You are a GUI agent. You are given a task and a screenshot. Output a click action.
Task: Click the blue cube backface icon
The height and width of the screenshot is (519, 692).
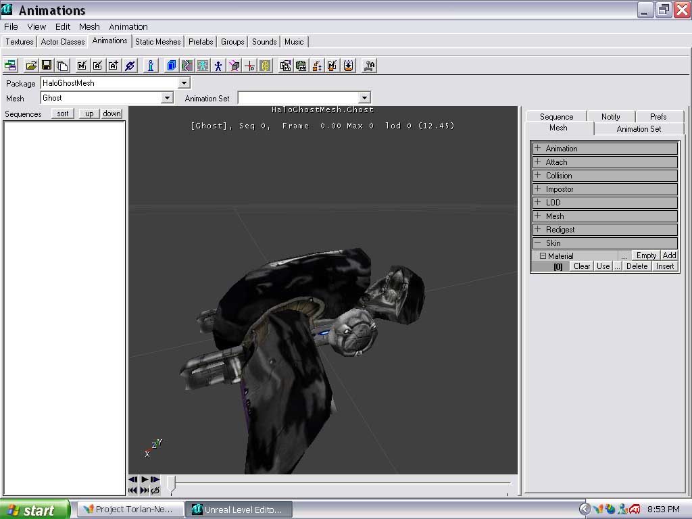point(171,66)
